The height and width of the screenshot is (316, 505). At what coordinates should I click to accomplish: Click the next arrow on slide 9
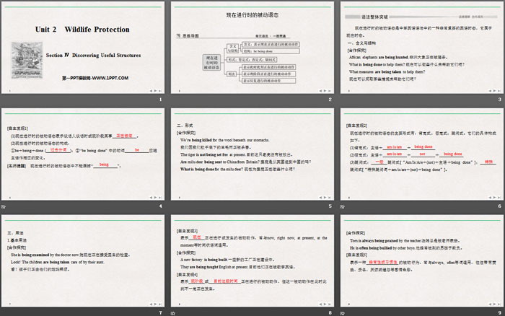pos(495,302)
